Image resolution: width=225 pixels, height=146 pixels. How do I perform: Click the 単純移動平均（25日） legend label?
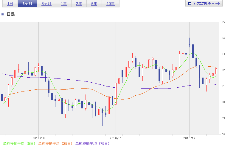(55, 143)
